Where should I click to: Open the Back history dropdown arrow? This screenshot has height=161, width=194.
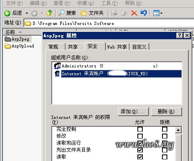click(27, 13)
